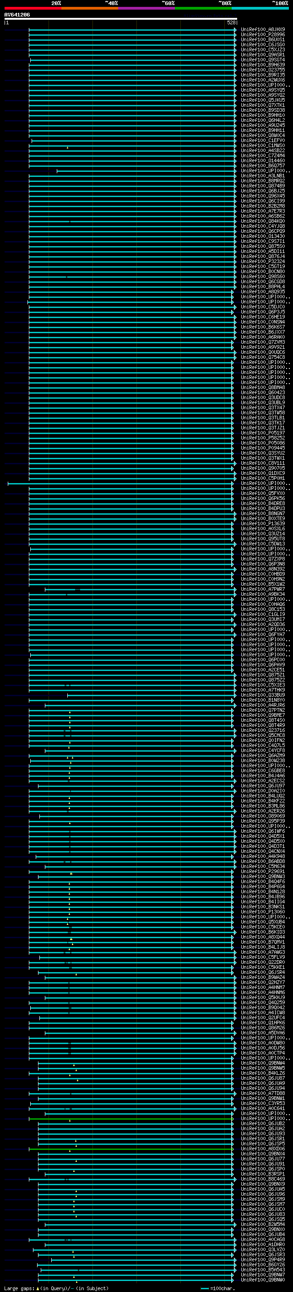Viewport: 293px width, 1292px height.
Task: Select the UniRef100_O14460 label
Action: coord(263,160)
